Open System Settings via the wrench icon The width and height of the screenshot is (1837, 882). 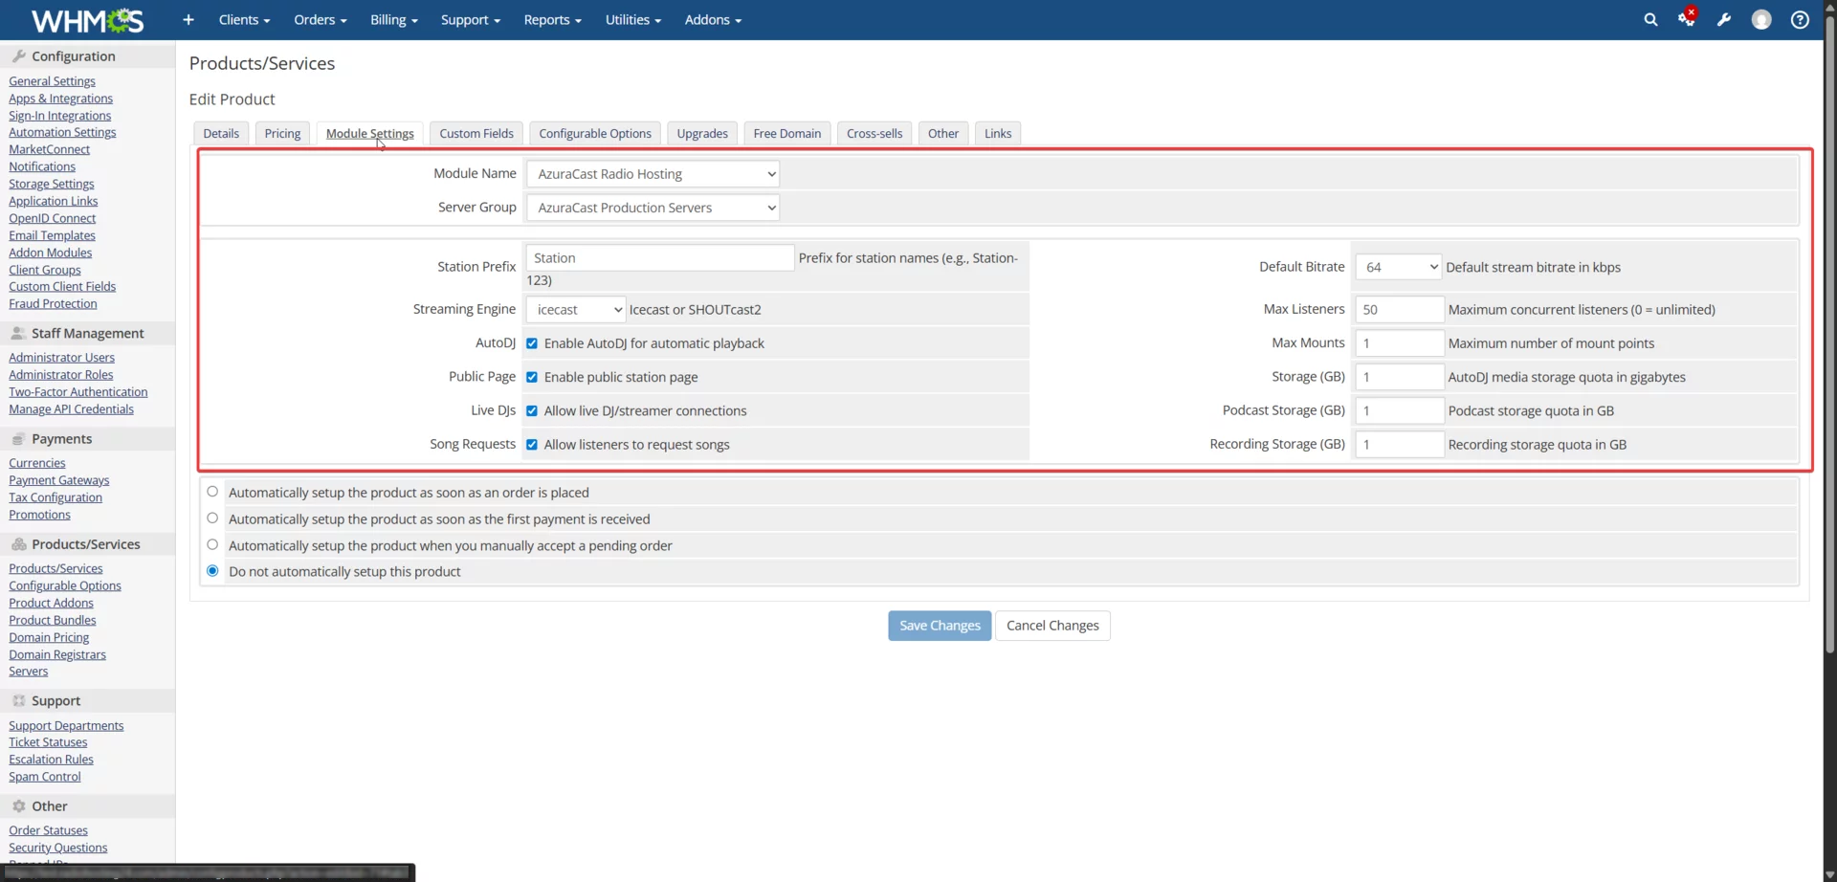coord(1724,19)
